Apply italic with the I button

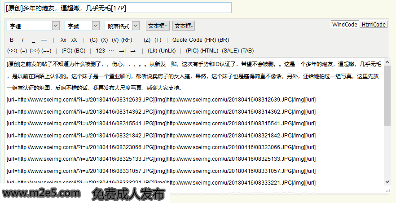pyautogui.click(x=22, y=40)
